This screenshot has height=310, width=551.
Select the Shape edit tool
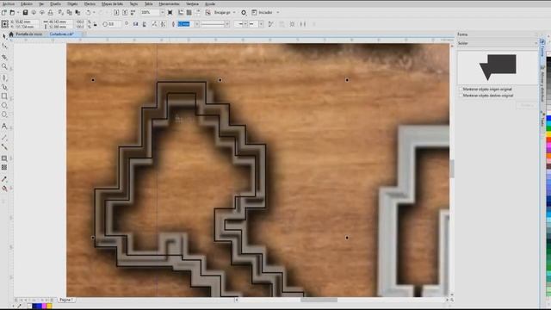pos(4,46)
